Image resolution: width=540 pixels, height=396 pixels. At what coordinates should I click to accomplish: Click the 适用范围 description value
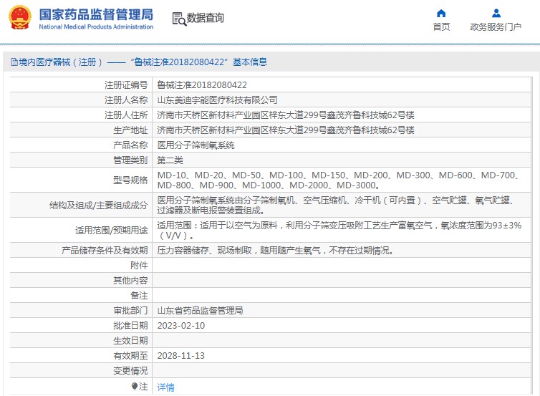[339, 231]
